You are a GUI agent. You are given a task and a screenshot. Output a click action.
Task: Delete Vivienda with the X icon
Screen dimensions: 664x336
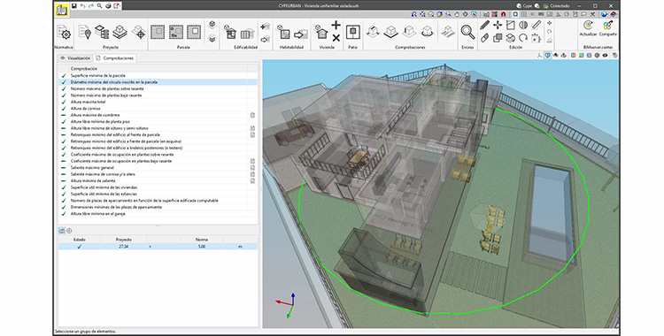(x=336, y=38)
